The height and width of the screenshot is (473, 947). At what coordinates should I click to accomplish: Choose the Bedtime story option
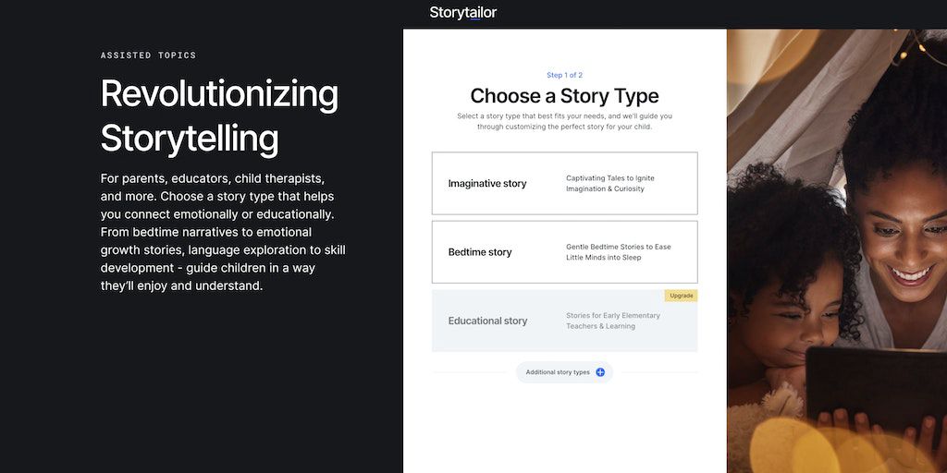tap(480, 252)
